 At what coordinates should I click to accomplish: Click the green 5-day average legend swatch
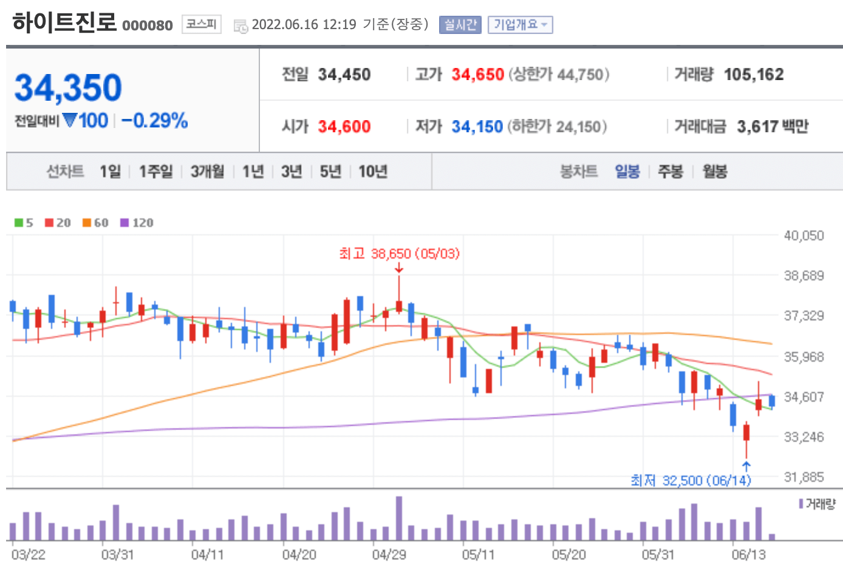(x=19, y=223)
